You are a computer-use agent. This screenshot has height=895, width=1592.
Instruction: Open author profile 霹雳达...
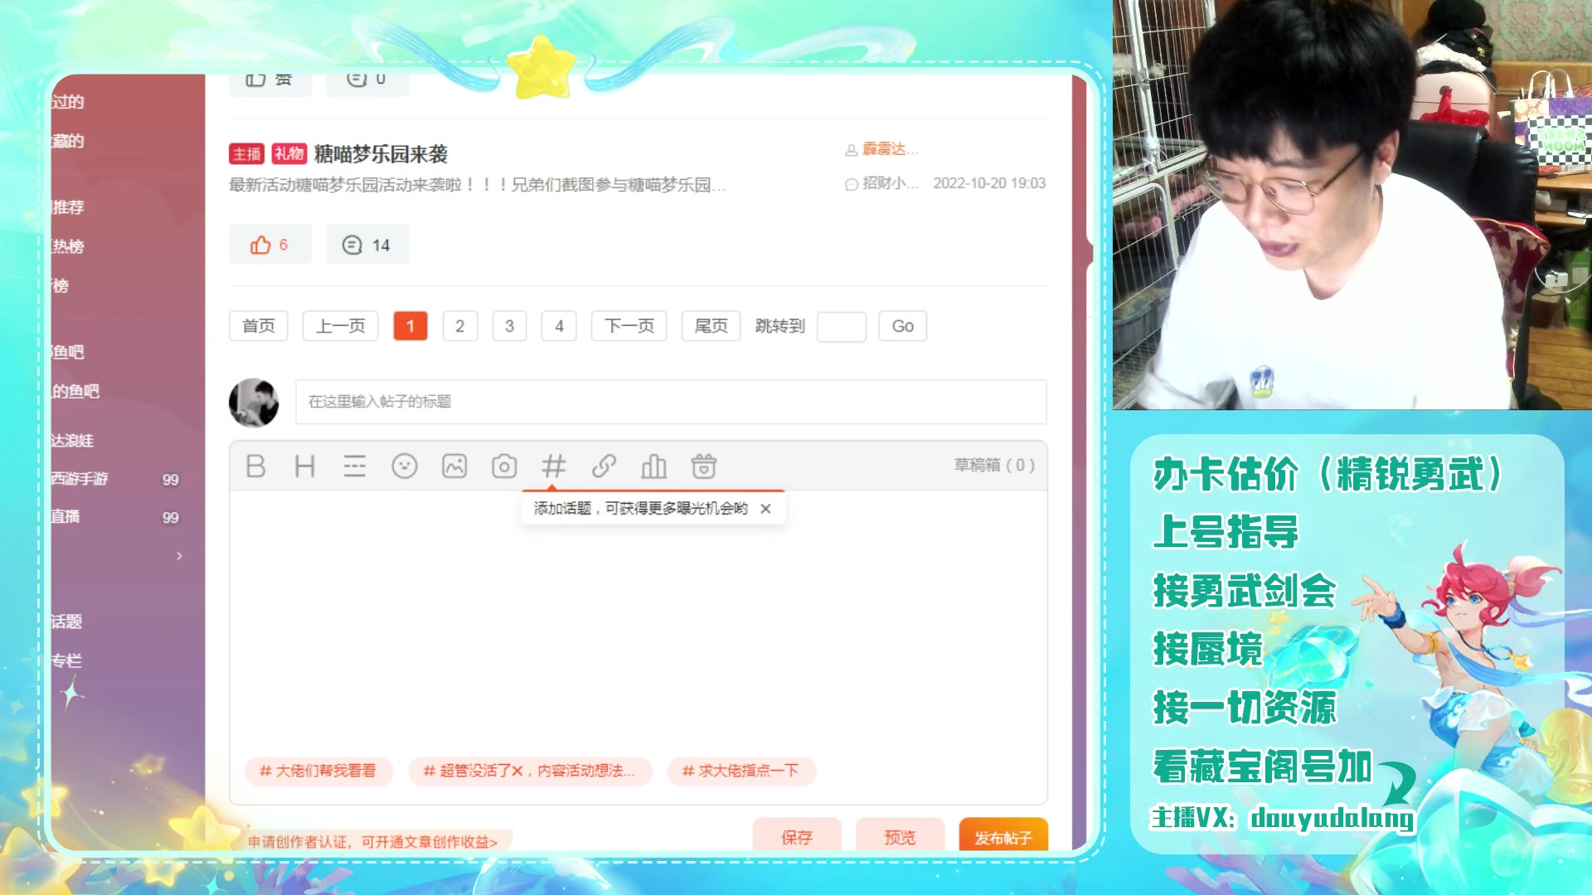[890, 149]
